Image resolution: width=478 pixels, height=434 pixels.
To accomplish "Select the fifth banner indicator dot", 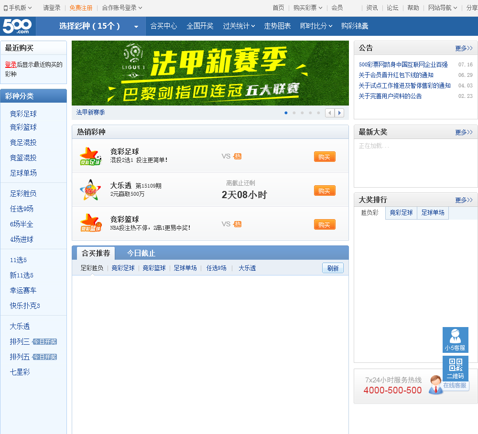I will 318,113.
